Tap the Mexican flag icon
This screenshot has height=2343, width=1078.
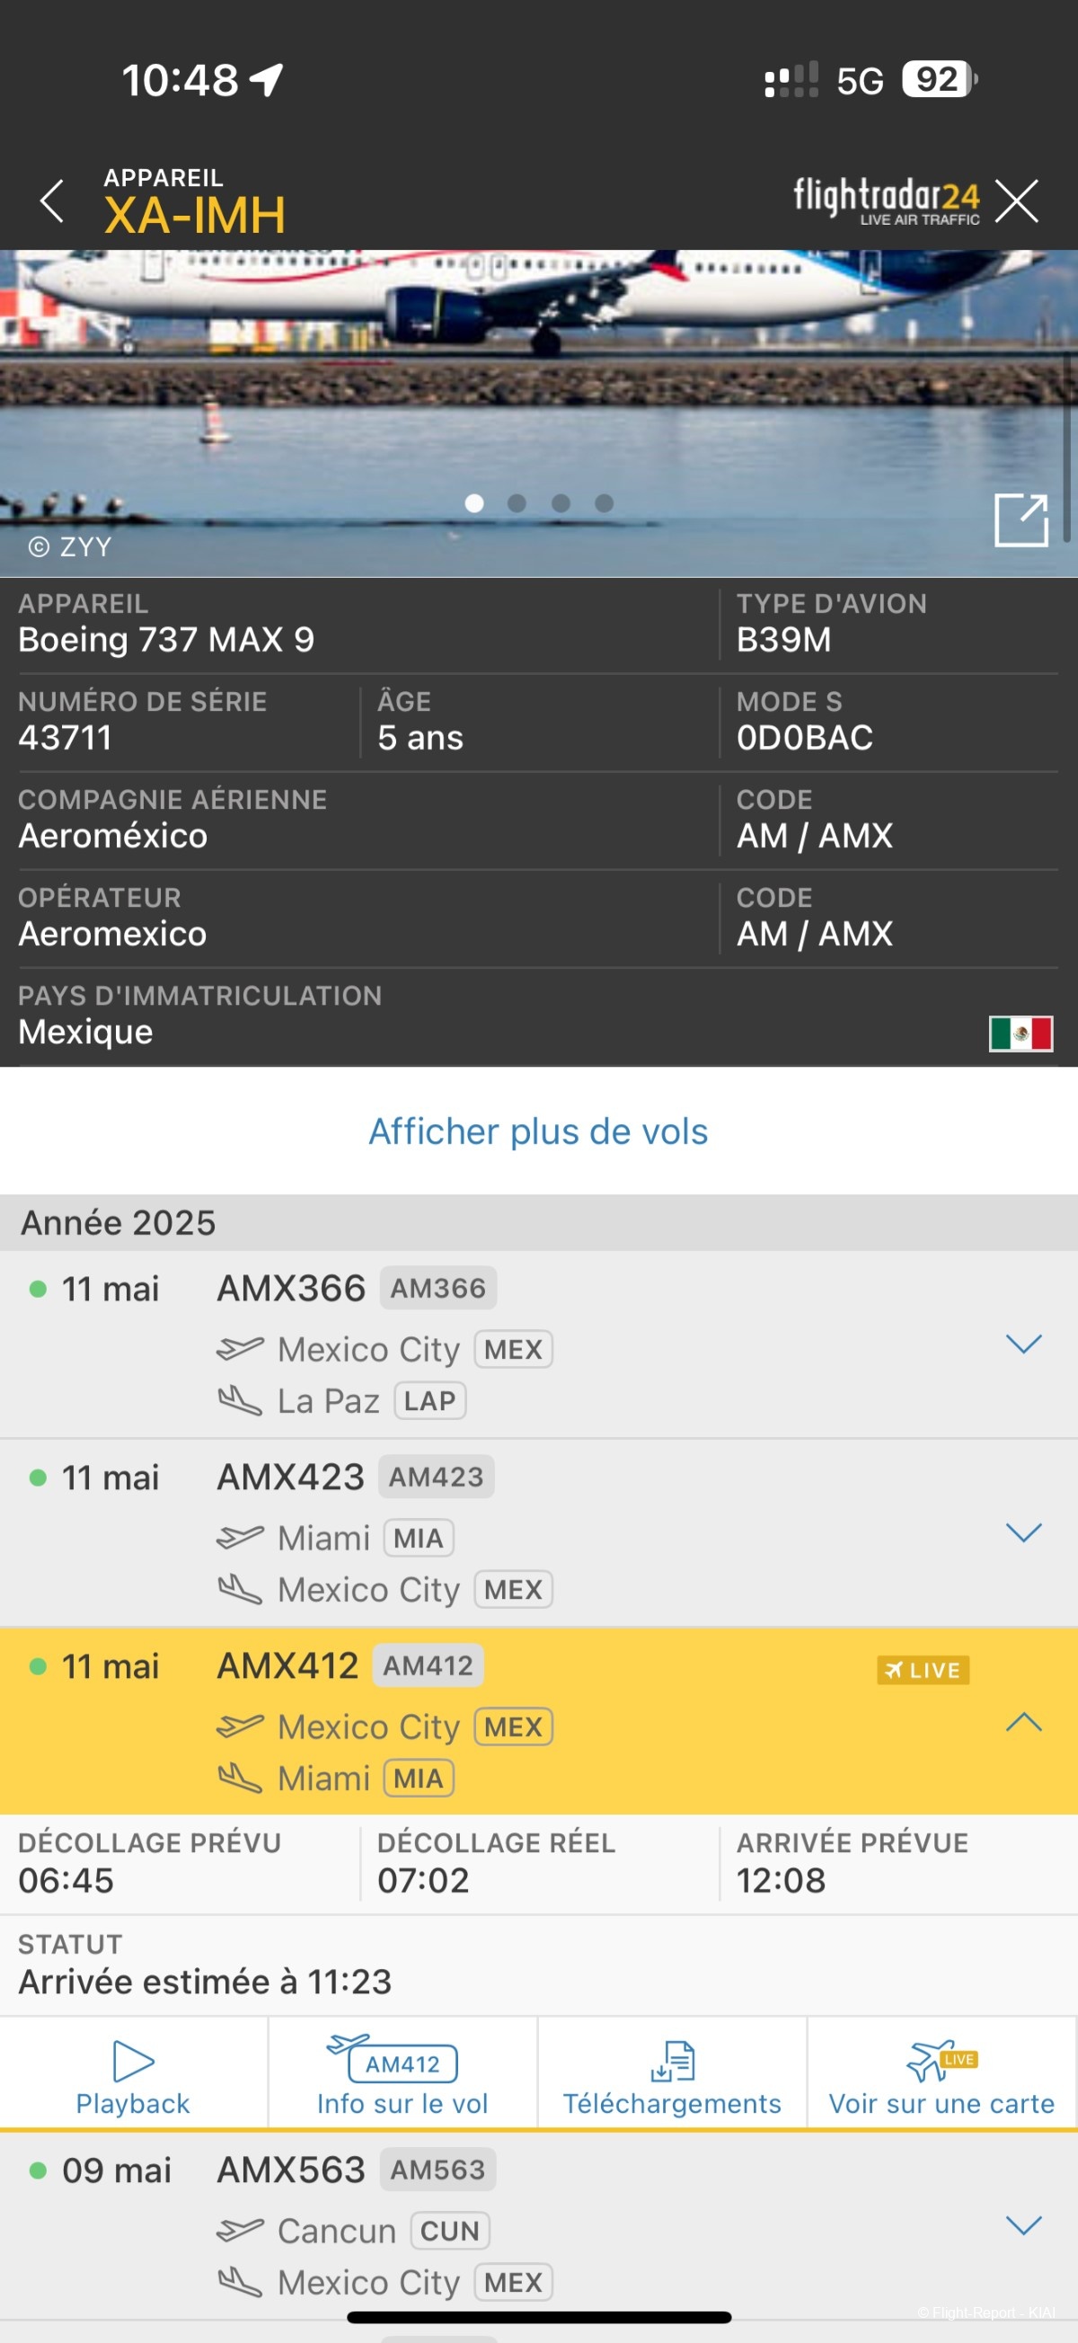pos(1021,1034)
